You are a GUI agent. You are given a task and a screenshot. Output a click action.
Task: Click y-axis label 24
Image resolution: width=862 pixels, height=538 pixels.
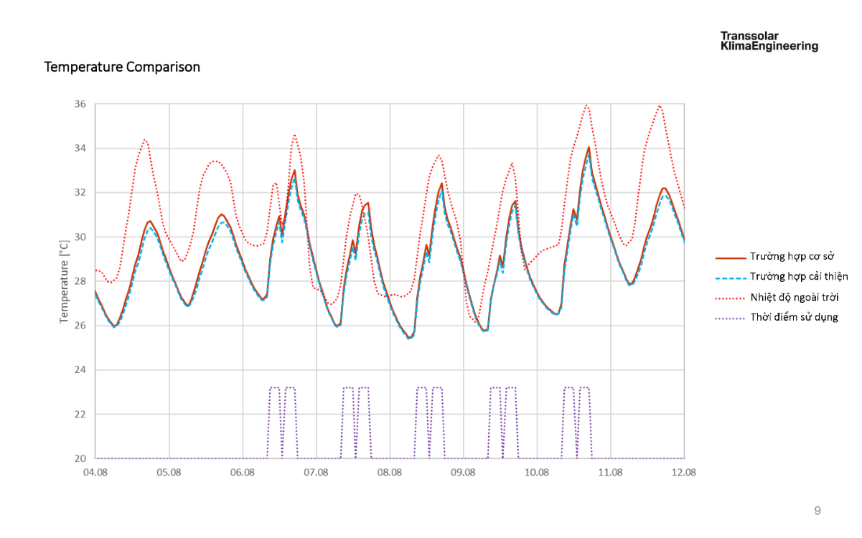tap(80, 370)
